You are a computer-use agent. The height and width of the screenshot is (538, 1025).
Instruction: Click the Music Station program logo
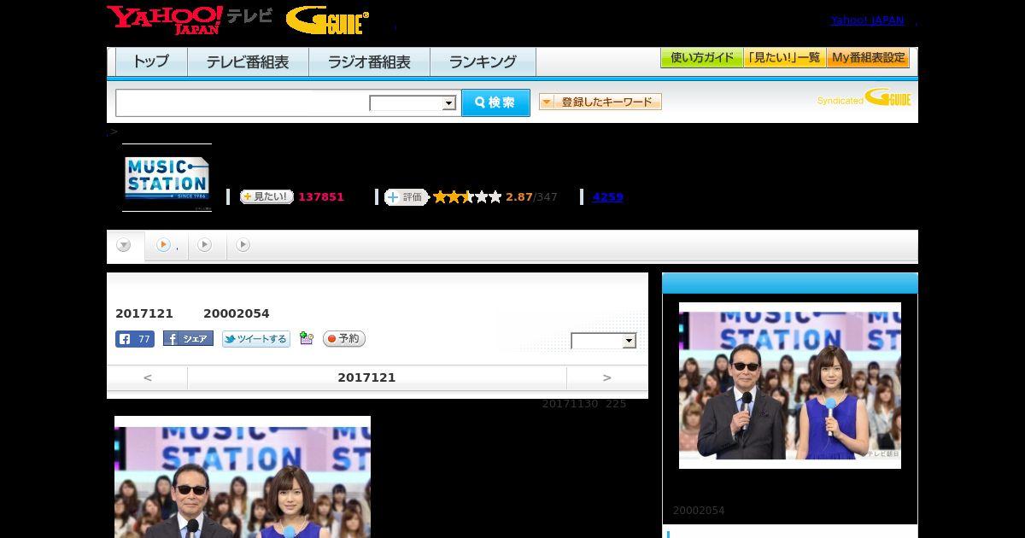click(x=167, y=178)
